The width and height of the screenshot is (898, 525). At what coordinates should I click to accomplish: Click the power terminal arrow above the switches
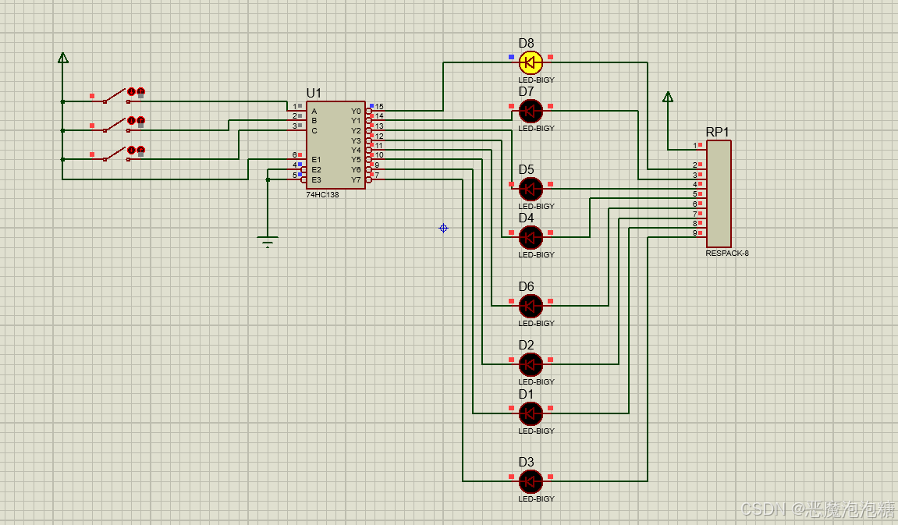[x=63, y=58]
